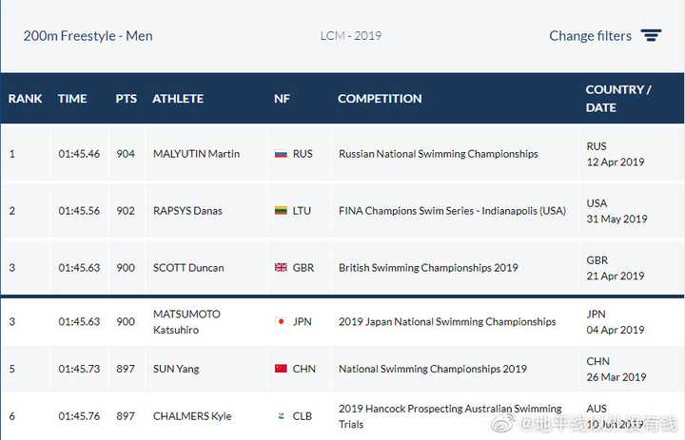Open athlete MALYUTIN Martin
This screenshot has width=685, height=440.
tap(196, 154)
